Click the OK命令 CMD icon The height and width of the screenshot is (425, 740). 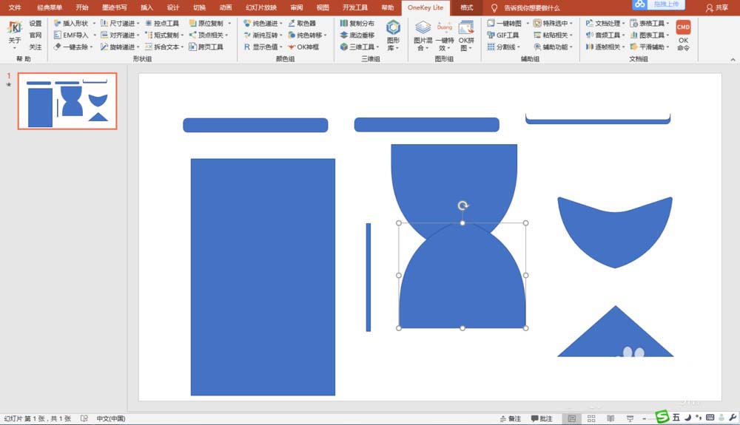coord(683,35)
